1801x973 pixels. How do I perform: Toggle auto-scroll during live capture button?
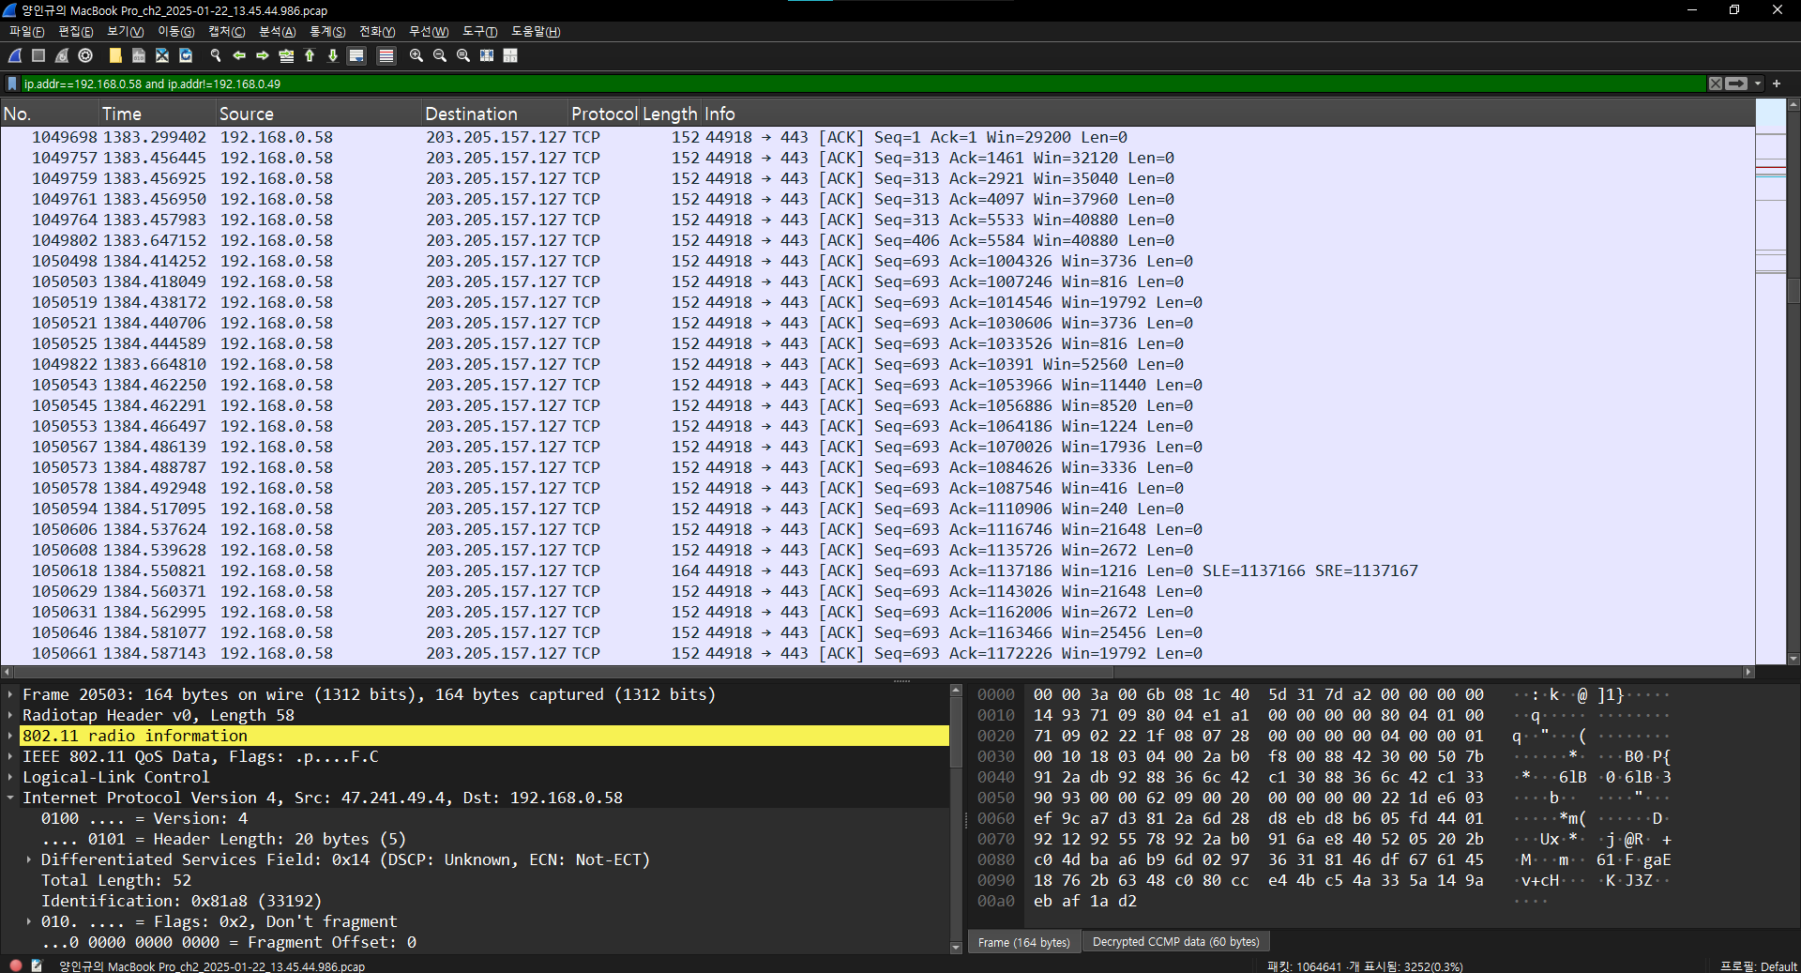click(x=356, y=55)
